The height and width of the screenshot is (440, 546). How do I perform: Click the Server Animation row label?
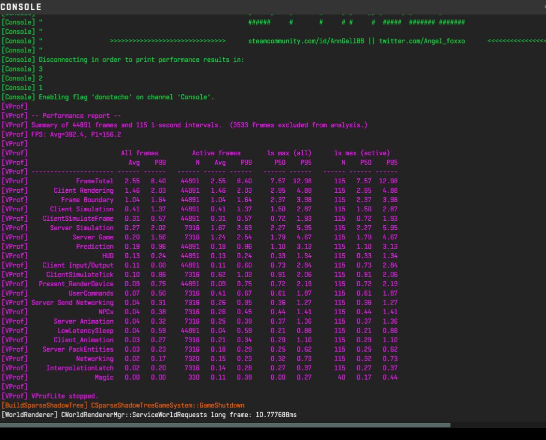tap(83, 321)
